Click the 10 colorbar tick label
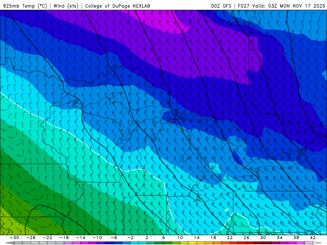327x245 pixels. [180, 238]
